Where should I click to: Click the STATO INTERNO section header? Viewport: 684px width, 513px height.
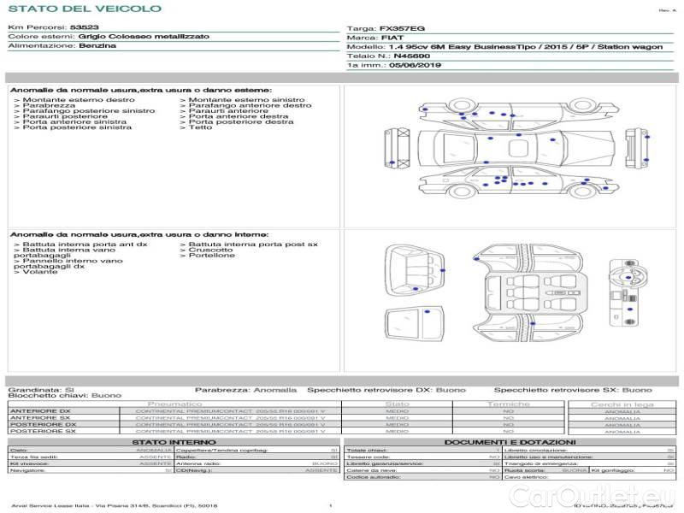[174, 442]
